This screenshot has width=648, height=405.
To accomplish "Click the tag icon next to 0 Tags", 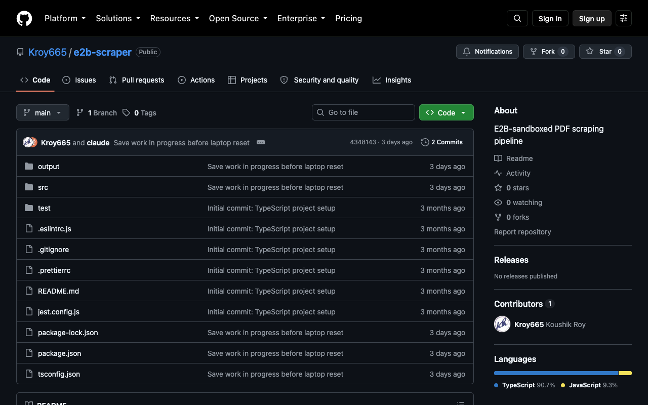I will pyautogui.click(x=126, y=113).
